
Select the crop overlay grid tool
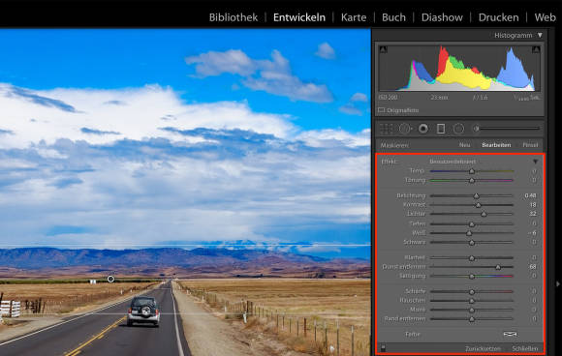386,129
